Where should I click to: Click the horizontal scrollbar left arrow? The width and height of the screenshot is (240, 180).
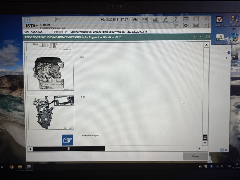(x=30, y=149)
